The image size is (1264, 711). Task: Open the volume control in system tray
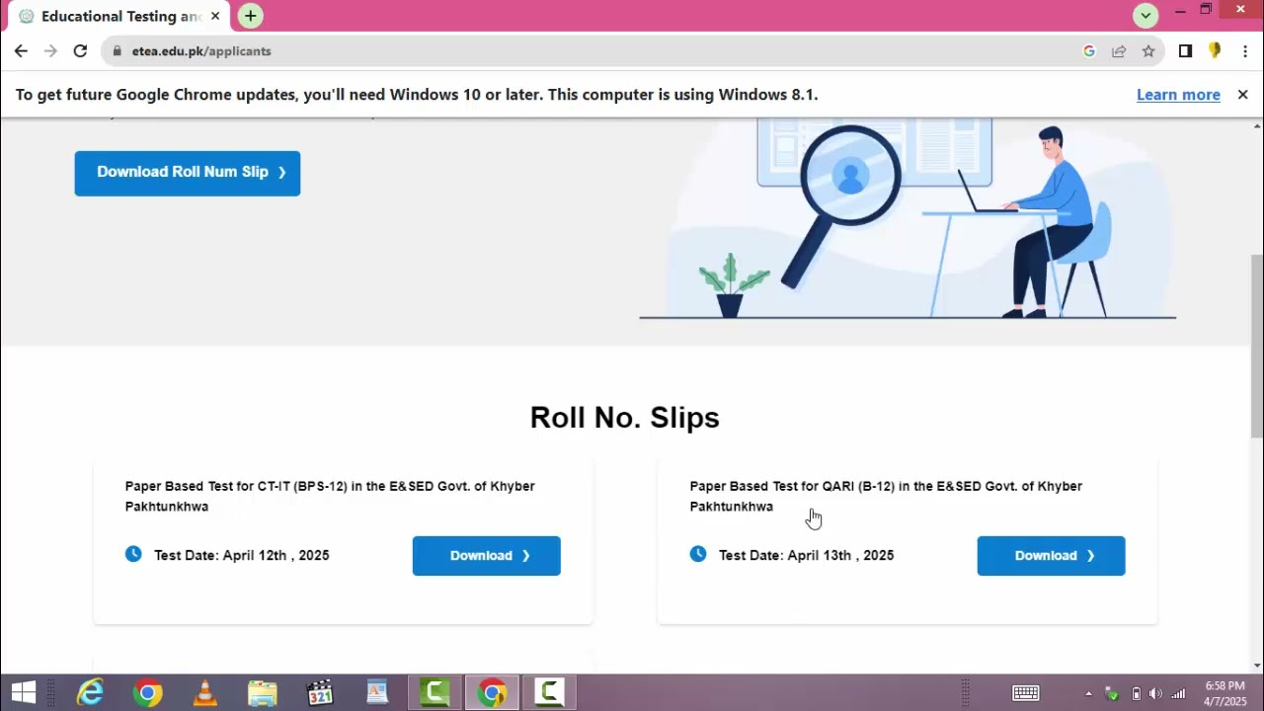[x=1155, y=693]
